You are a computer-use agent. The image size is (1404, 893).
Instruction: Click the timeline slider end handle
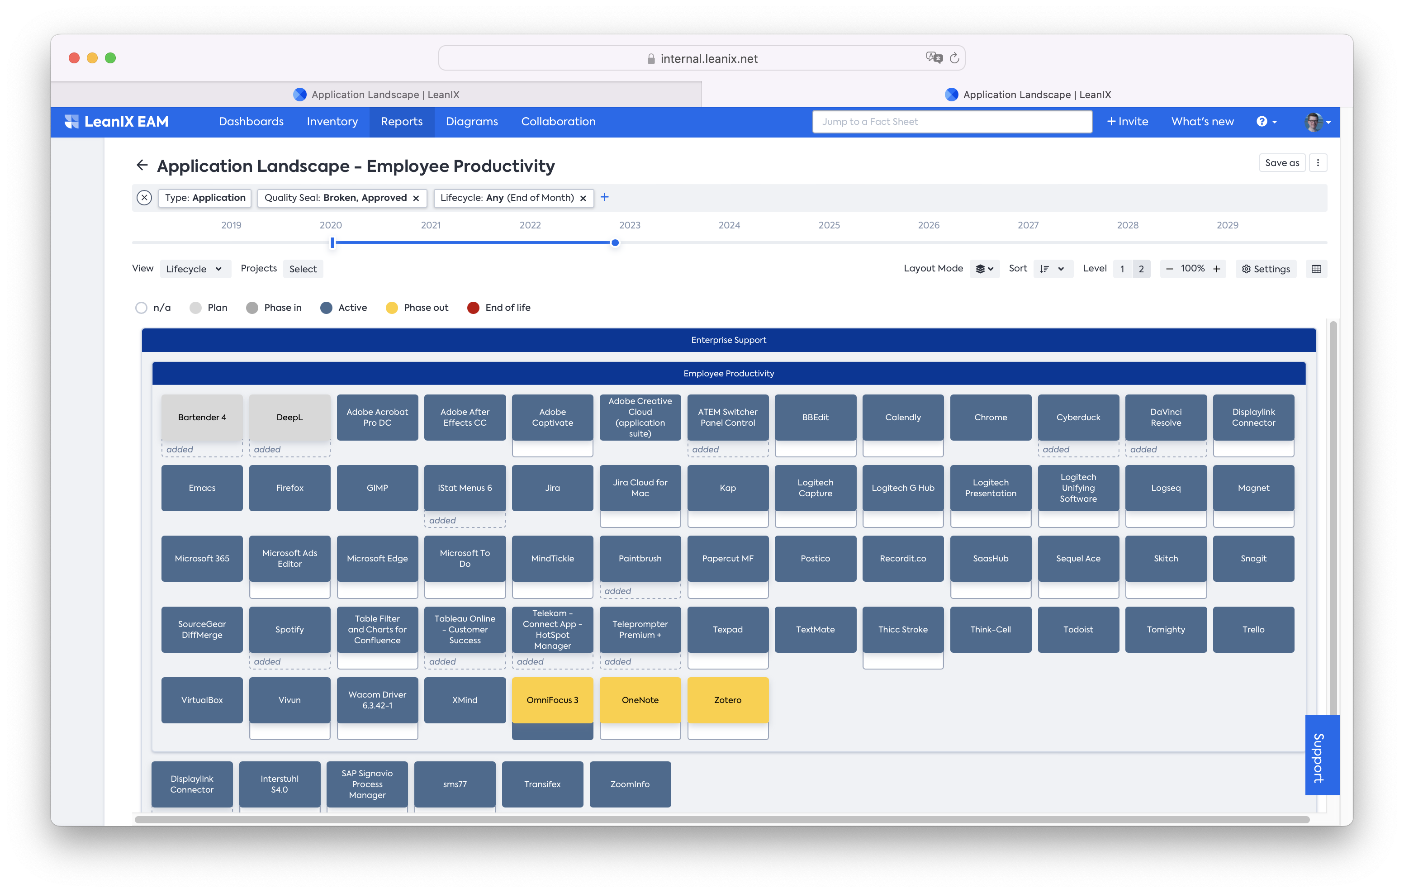(x=615, y=242)
